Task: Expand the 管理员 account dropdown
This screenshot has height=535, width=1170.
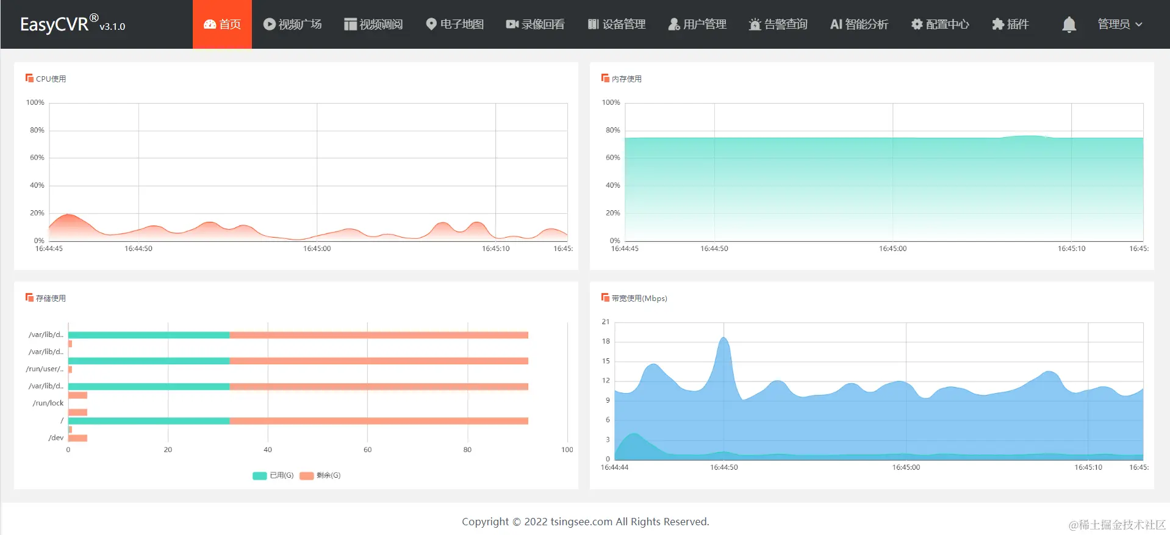Action: (x=1119, y=24)
